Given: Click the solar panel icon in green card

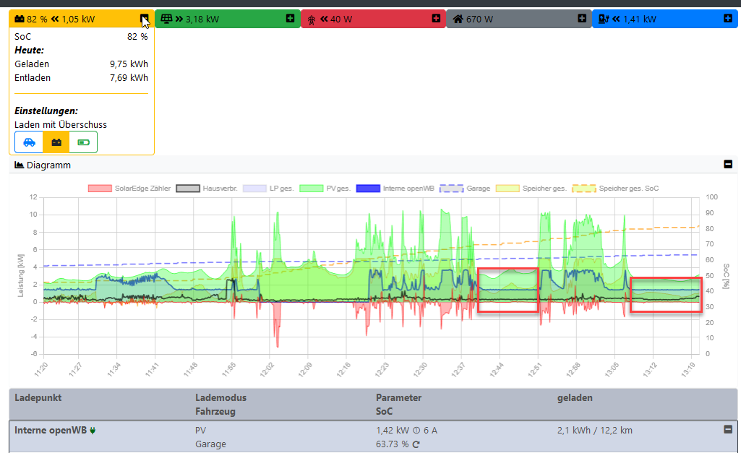Looking at the screenshot, I should [x=166, y=19].
